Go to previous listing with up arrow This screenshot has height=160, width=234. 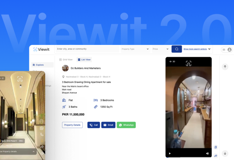coord(225,67)
